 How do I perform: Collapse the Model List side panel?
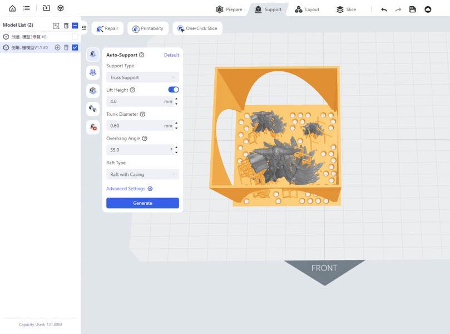pos(84,27)
